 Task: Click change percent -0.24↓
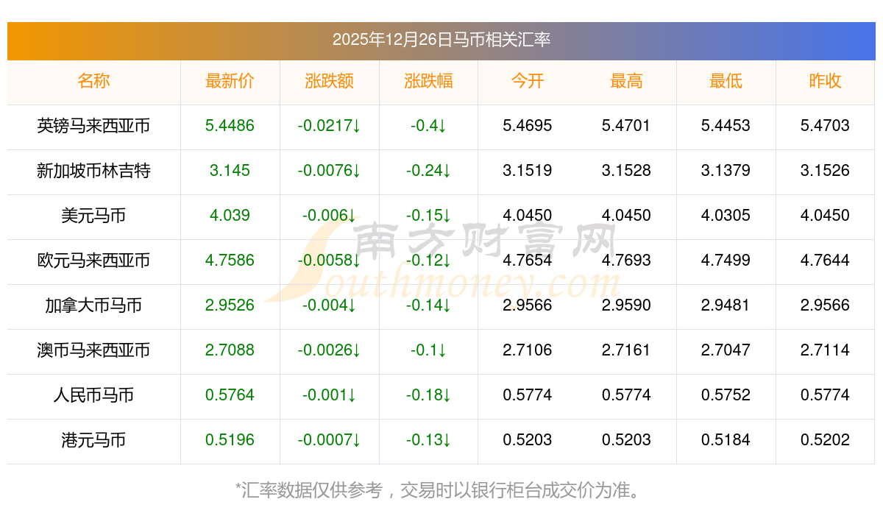click(x=428, y=171)
